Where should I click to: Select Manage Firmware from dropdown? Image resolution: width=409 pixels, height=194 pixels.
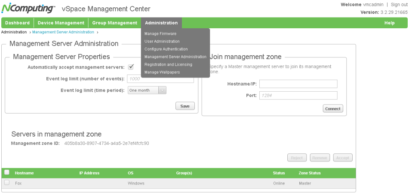tap(160, 34)
